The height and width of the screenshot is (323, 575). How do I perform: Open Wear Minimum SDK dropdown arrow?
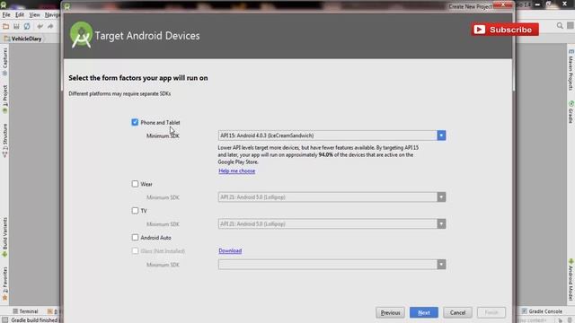pyautogui.click(x=441, y=197)
